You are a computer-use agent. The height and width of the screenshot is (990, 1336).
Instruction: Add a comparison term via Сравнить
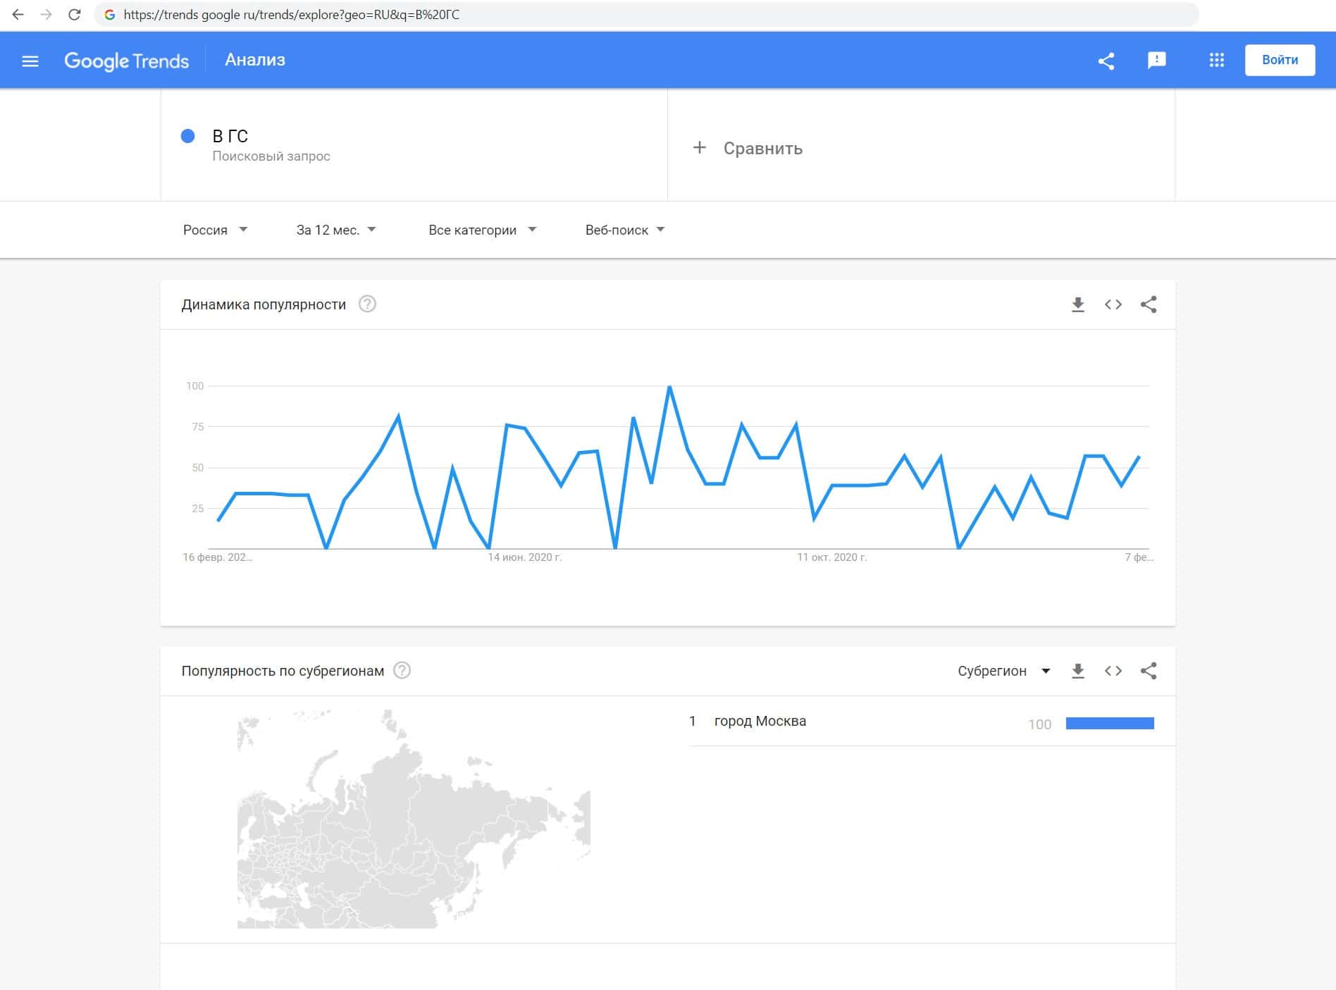(x=748, y=148)
